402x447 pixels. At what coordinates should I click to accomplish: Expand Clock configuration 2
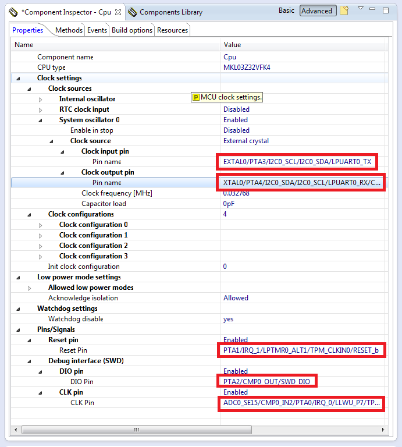(41, 246)
